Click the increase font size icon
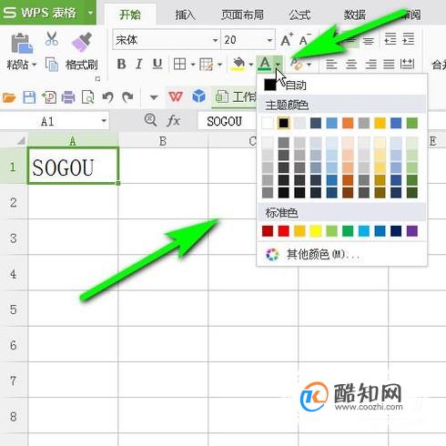This screenshot has height=446, width=446. pyautogui.click(x=287, y=39)
